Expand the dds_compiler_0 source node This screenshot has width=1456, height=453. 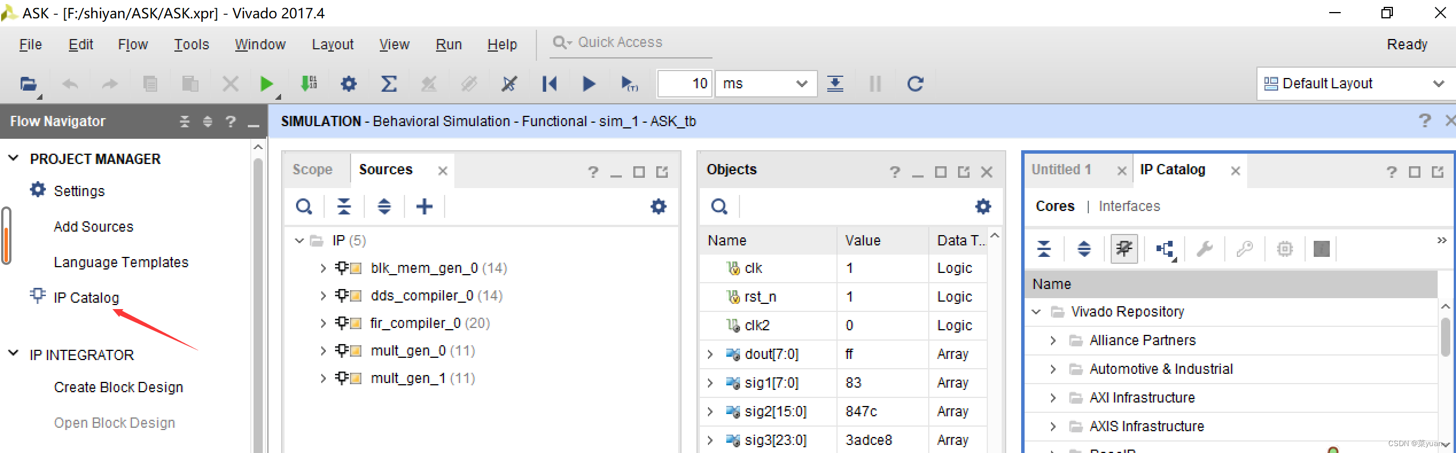[x=323, y=296]
